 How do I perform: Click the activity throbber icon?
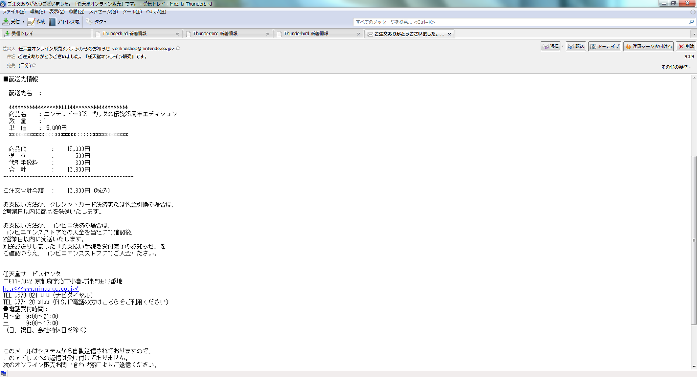pos(693,12)
